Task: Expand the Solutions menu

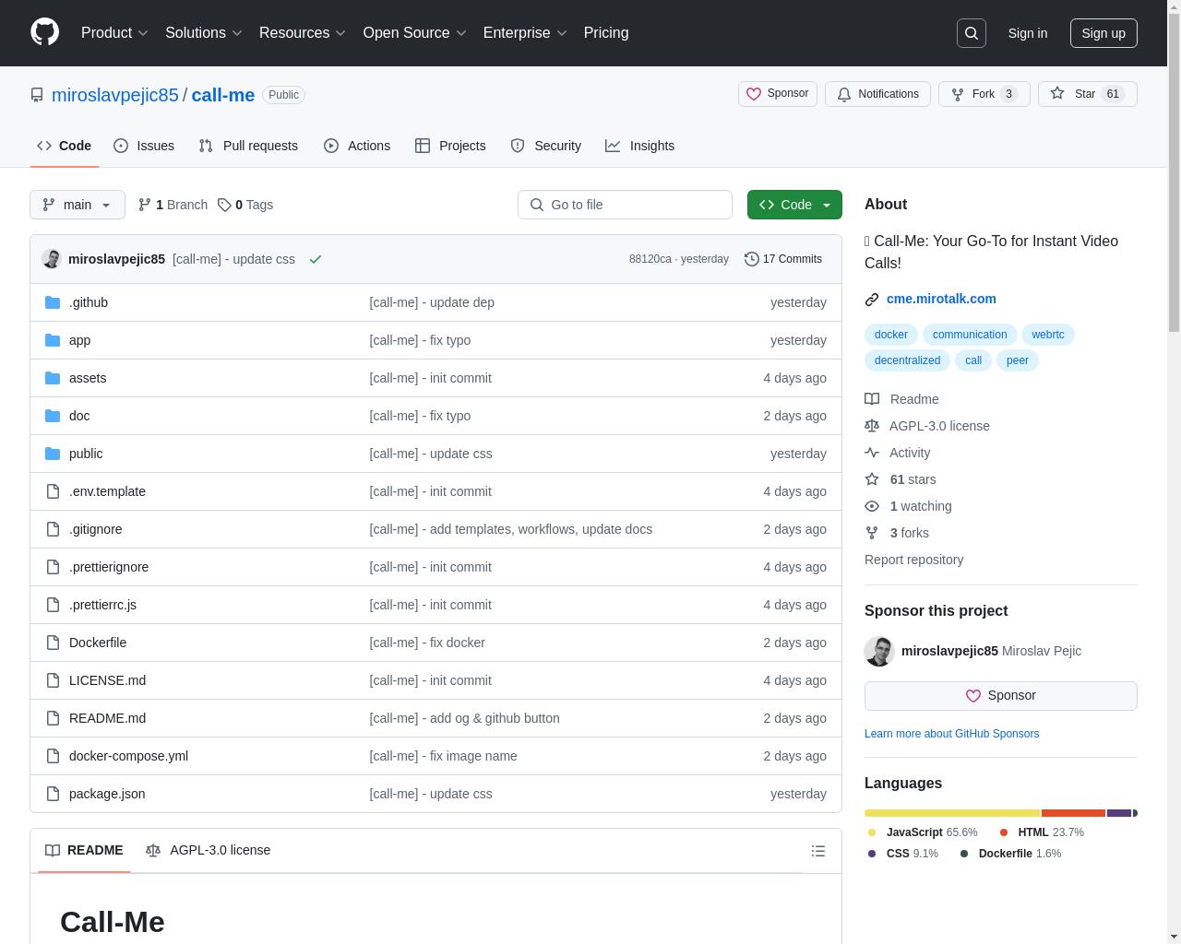Action: (203, 33)
